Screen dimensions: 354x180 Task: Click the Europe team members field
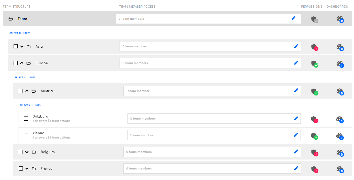coord(205,63)
